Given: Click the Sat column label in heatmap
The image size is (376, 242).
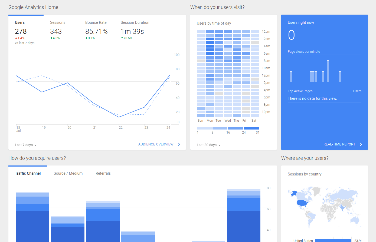Looking at the screenshot, I should point(254,121).
